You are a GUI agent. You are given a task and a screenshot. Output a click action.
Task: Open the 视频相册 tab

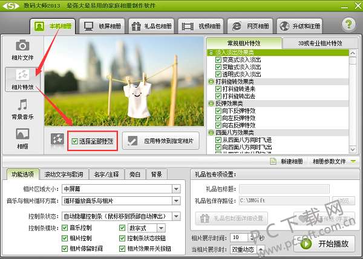(201, 26)
